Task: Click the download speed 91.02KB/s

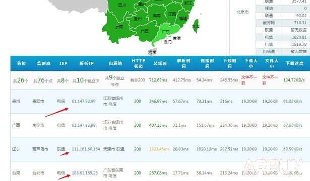Action: coord(292,102)
